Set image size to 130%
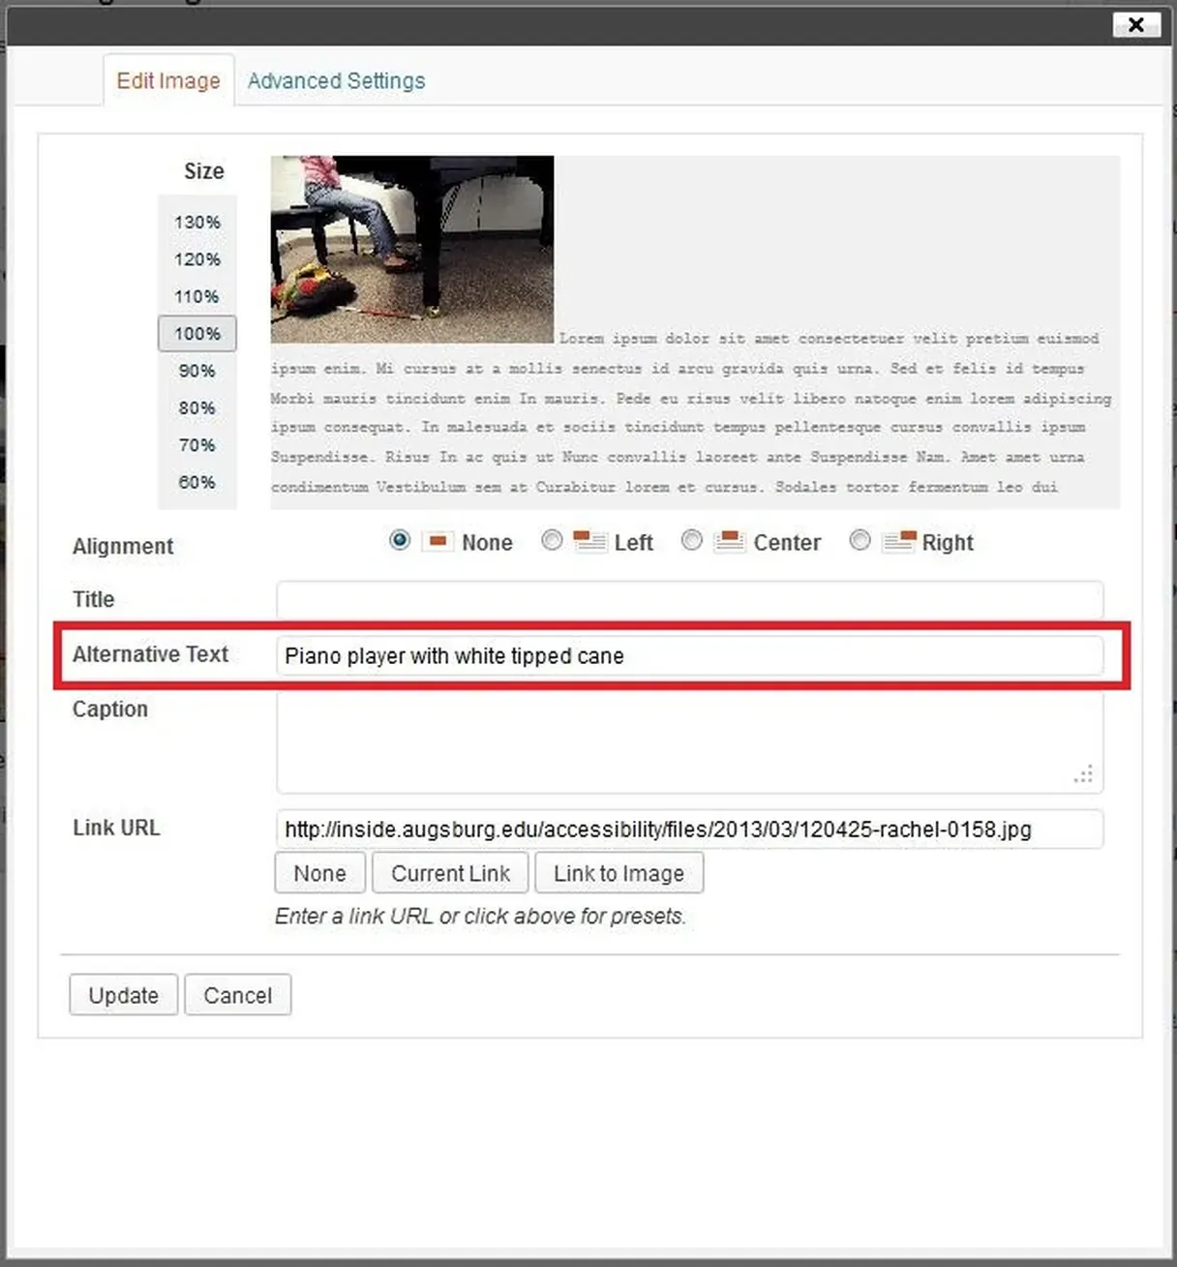This screenshot has width=1177, height=1267. (x=196, y=222)
